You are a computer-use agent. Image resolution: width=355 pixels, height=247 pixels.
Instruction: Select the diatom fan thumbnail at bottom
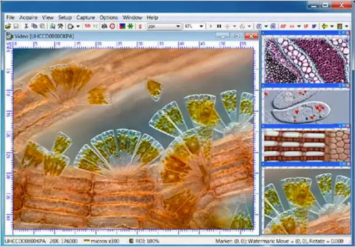tap(306, 201)
